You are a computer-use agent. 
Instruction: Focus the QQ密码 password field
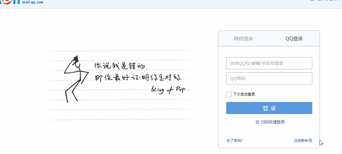pyautogui.click(x=269, y=78)
